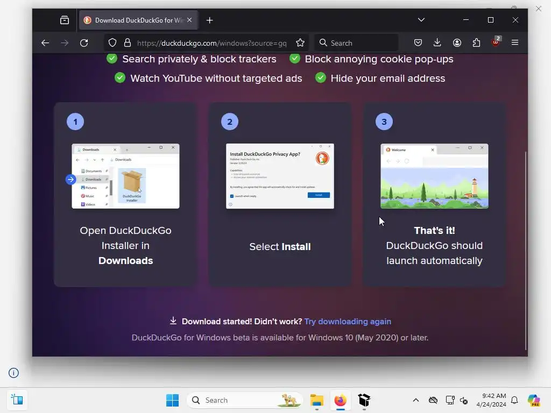Go back to previous page
The image size is (551, 413).
(x=45, y=43)
